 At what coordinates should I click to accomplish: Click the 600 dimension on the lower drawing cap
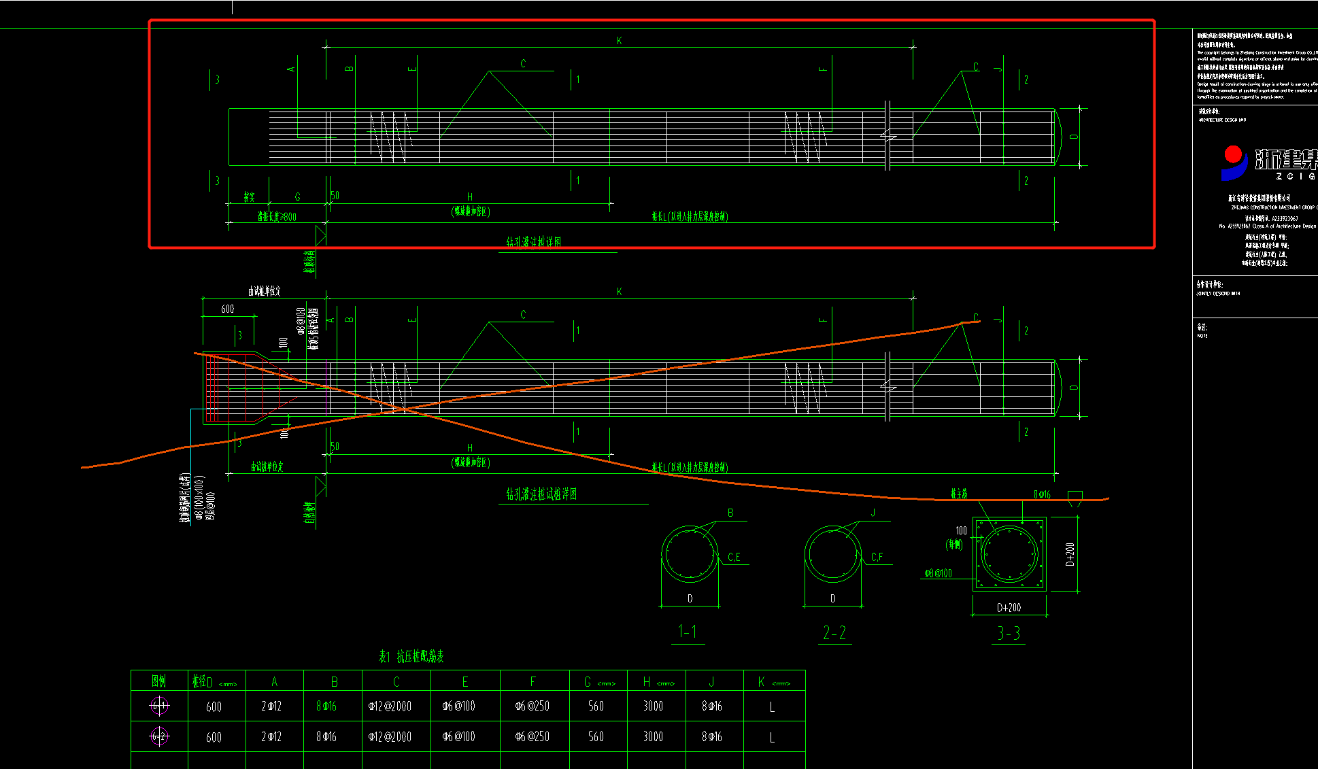pos(228,309)
